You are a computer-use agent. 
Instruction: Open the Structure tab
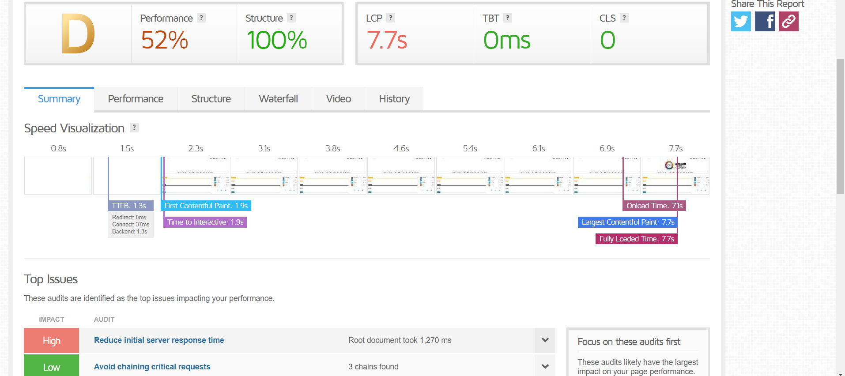point(211,99)
